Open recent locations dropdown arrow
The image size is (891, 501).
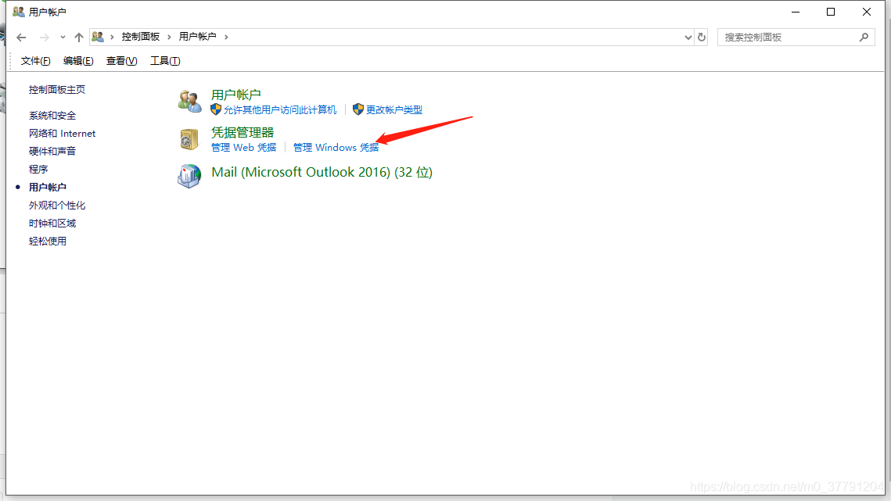coord(63,38)
